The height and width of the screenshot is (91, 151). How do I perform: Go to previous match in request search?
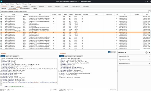6,90
